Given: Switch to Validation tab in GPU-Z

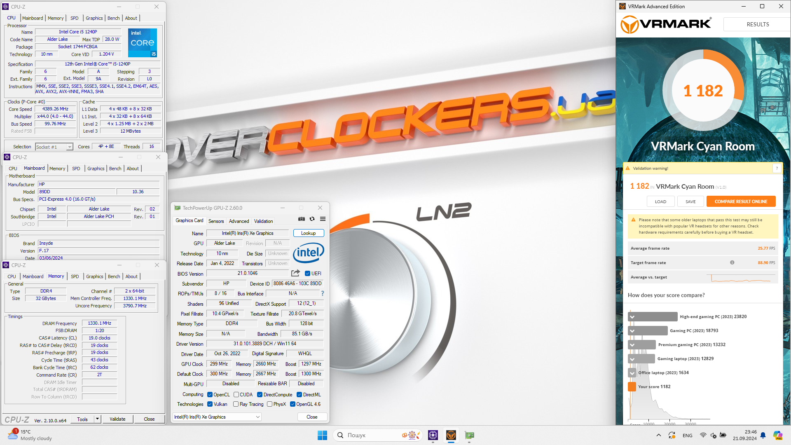Looking at the screenshot, I should pos(263,221).
